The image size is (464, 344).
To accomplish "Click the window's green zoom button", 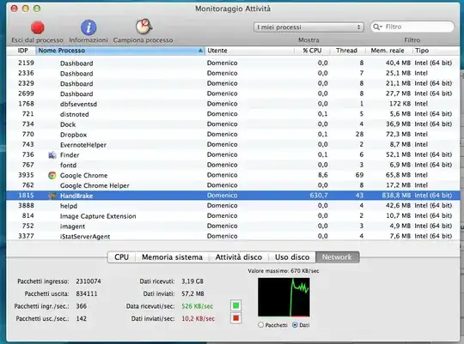I will tap(37, 9).
